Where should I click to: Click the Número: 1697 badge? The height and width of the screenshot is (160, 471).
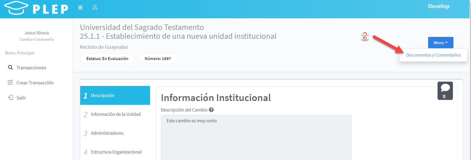158,58
